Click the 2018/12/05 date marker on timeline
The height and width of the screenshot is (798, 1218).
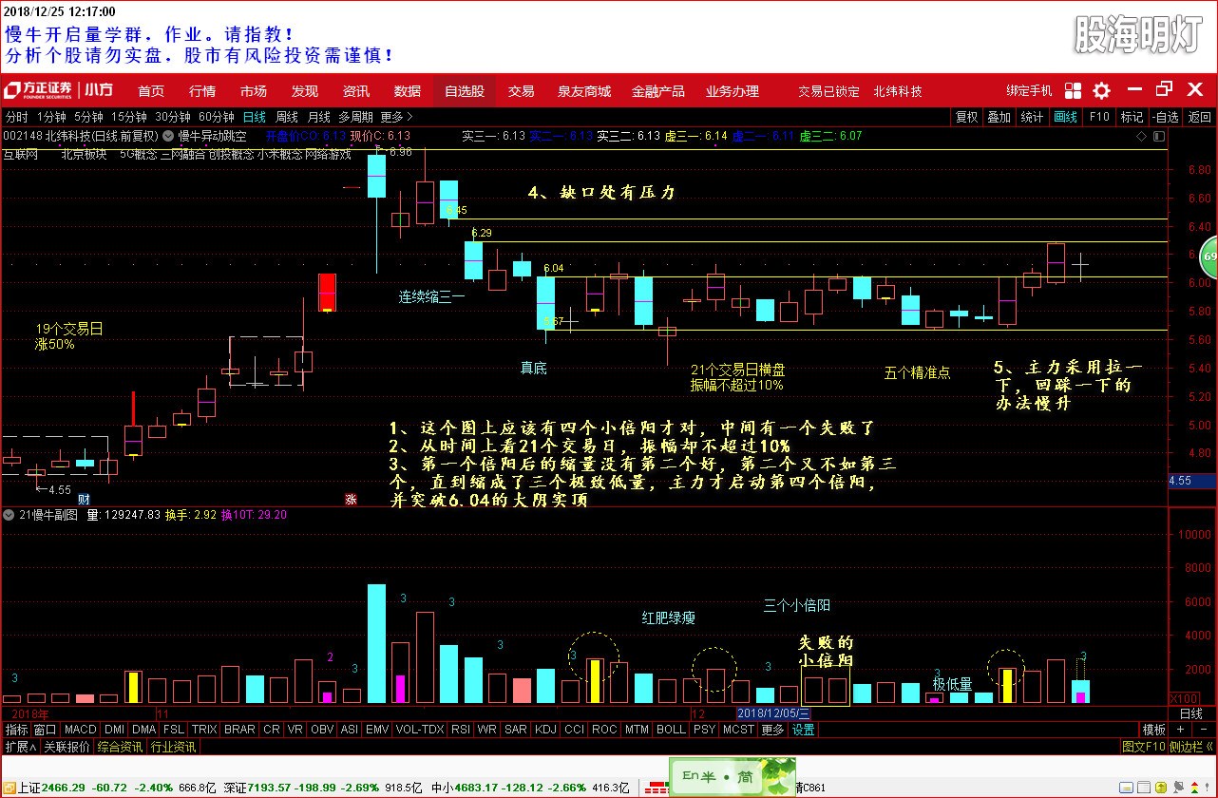[774, 712]
